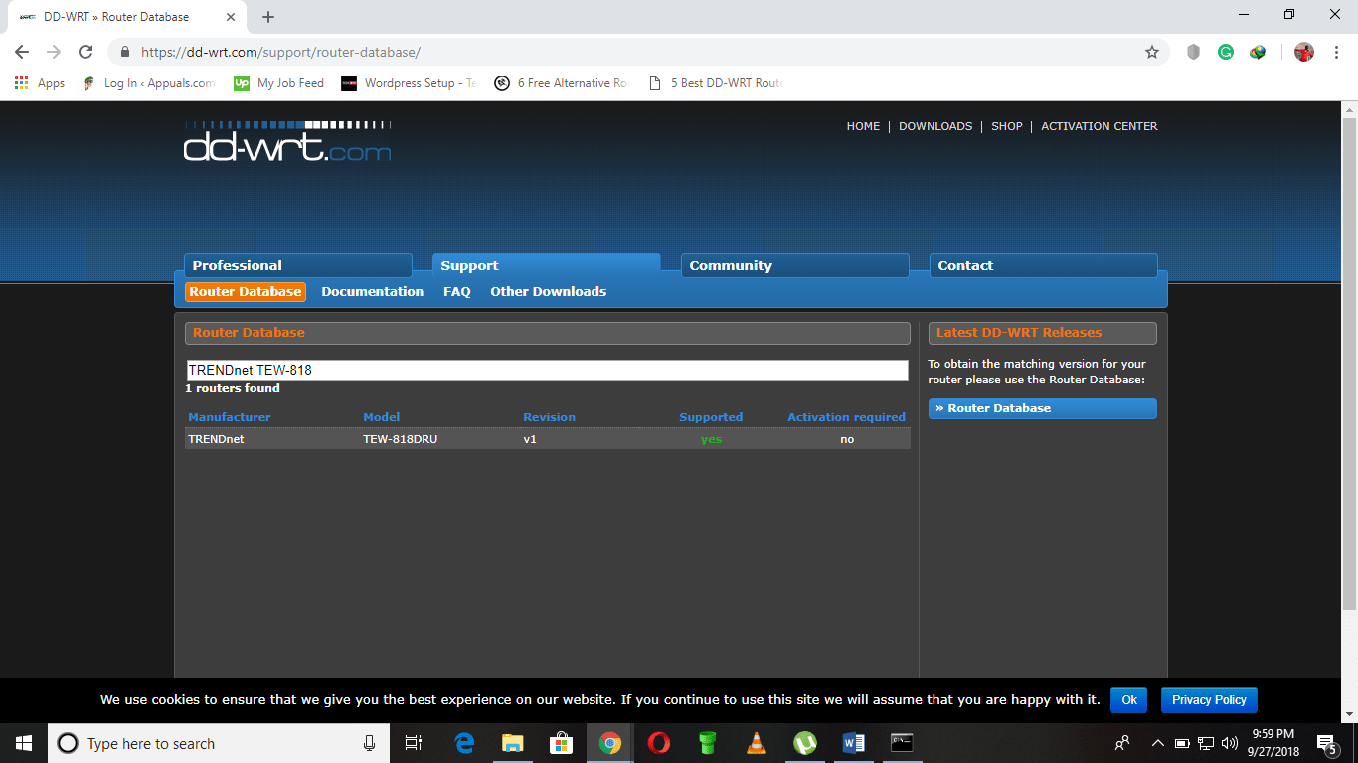This screenshot has width=1358, height=763.
Task: Open Command Prompt from the taskbar
Action: click(x=902, y=743)
